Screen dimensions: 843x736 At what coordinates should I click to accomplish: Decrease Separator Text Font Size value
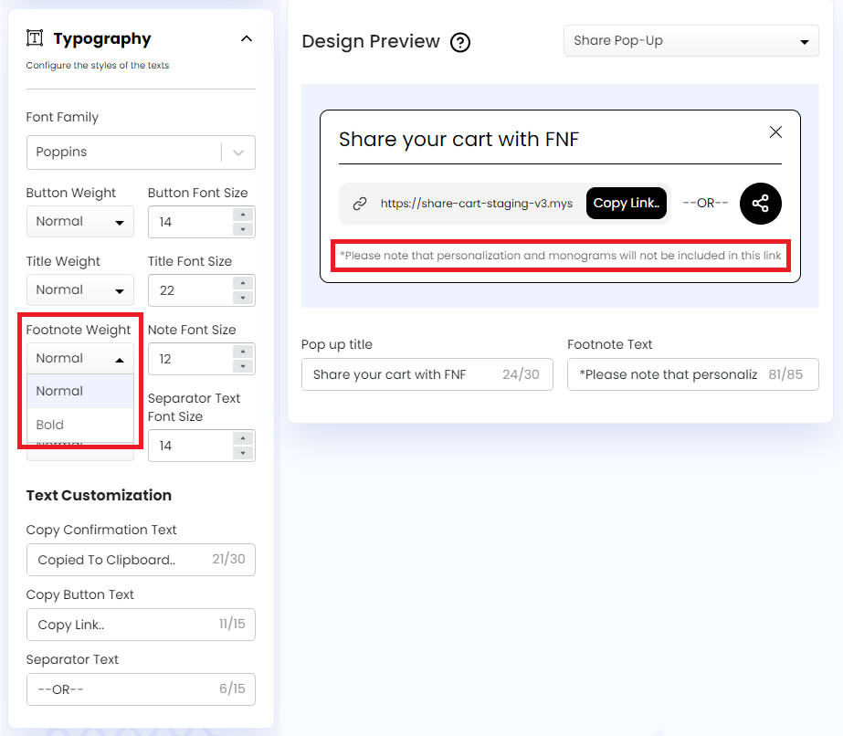[242, 454]
